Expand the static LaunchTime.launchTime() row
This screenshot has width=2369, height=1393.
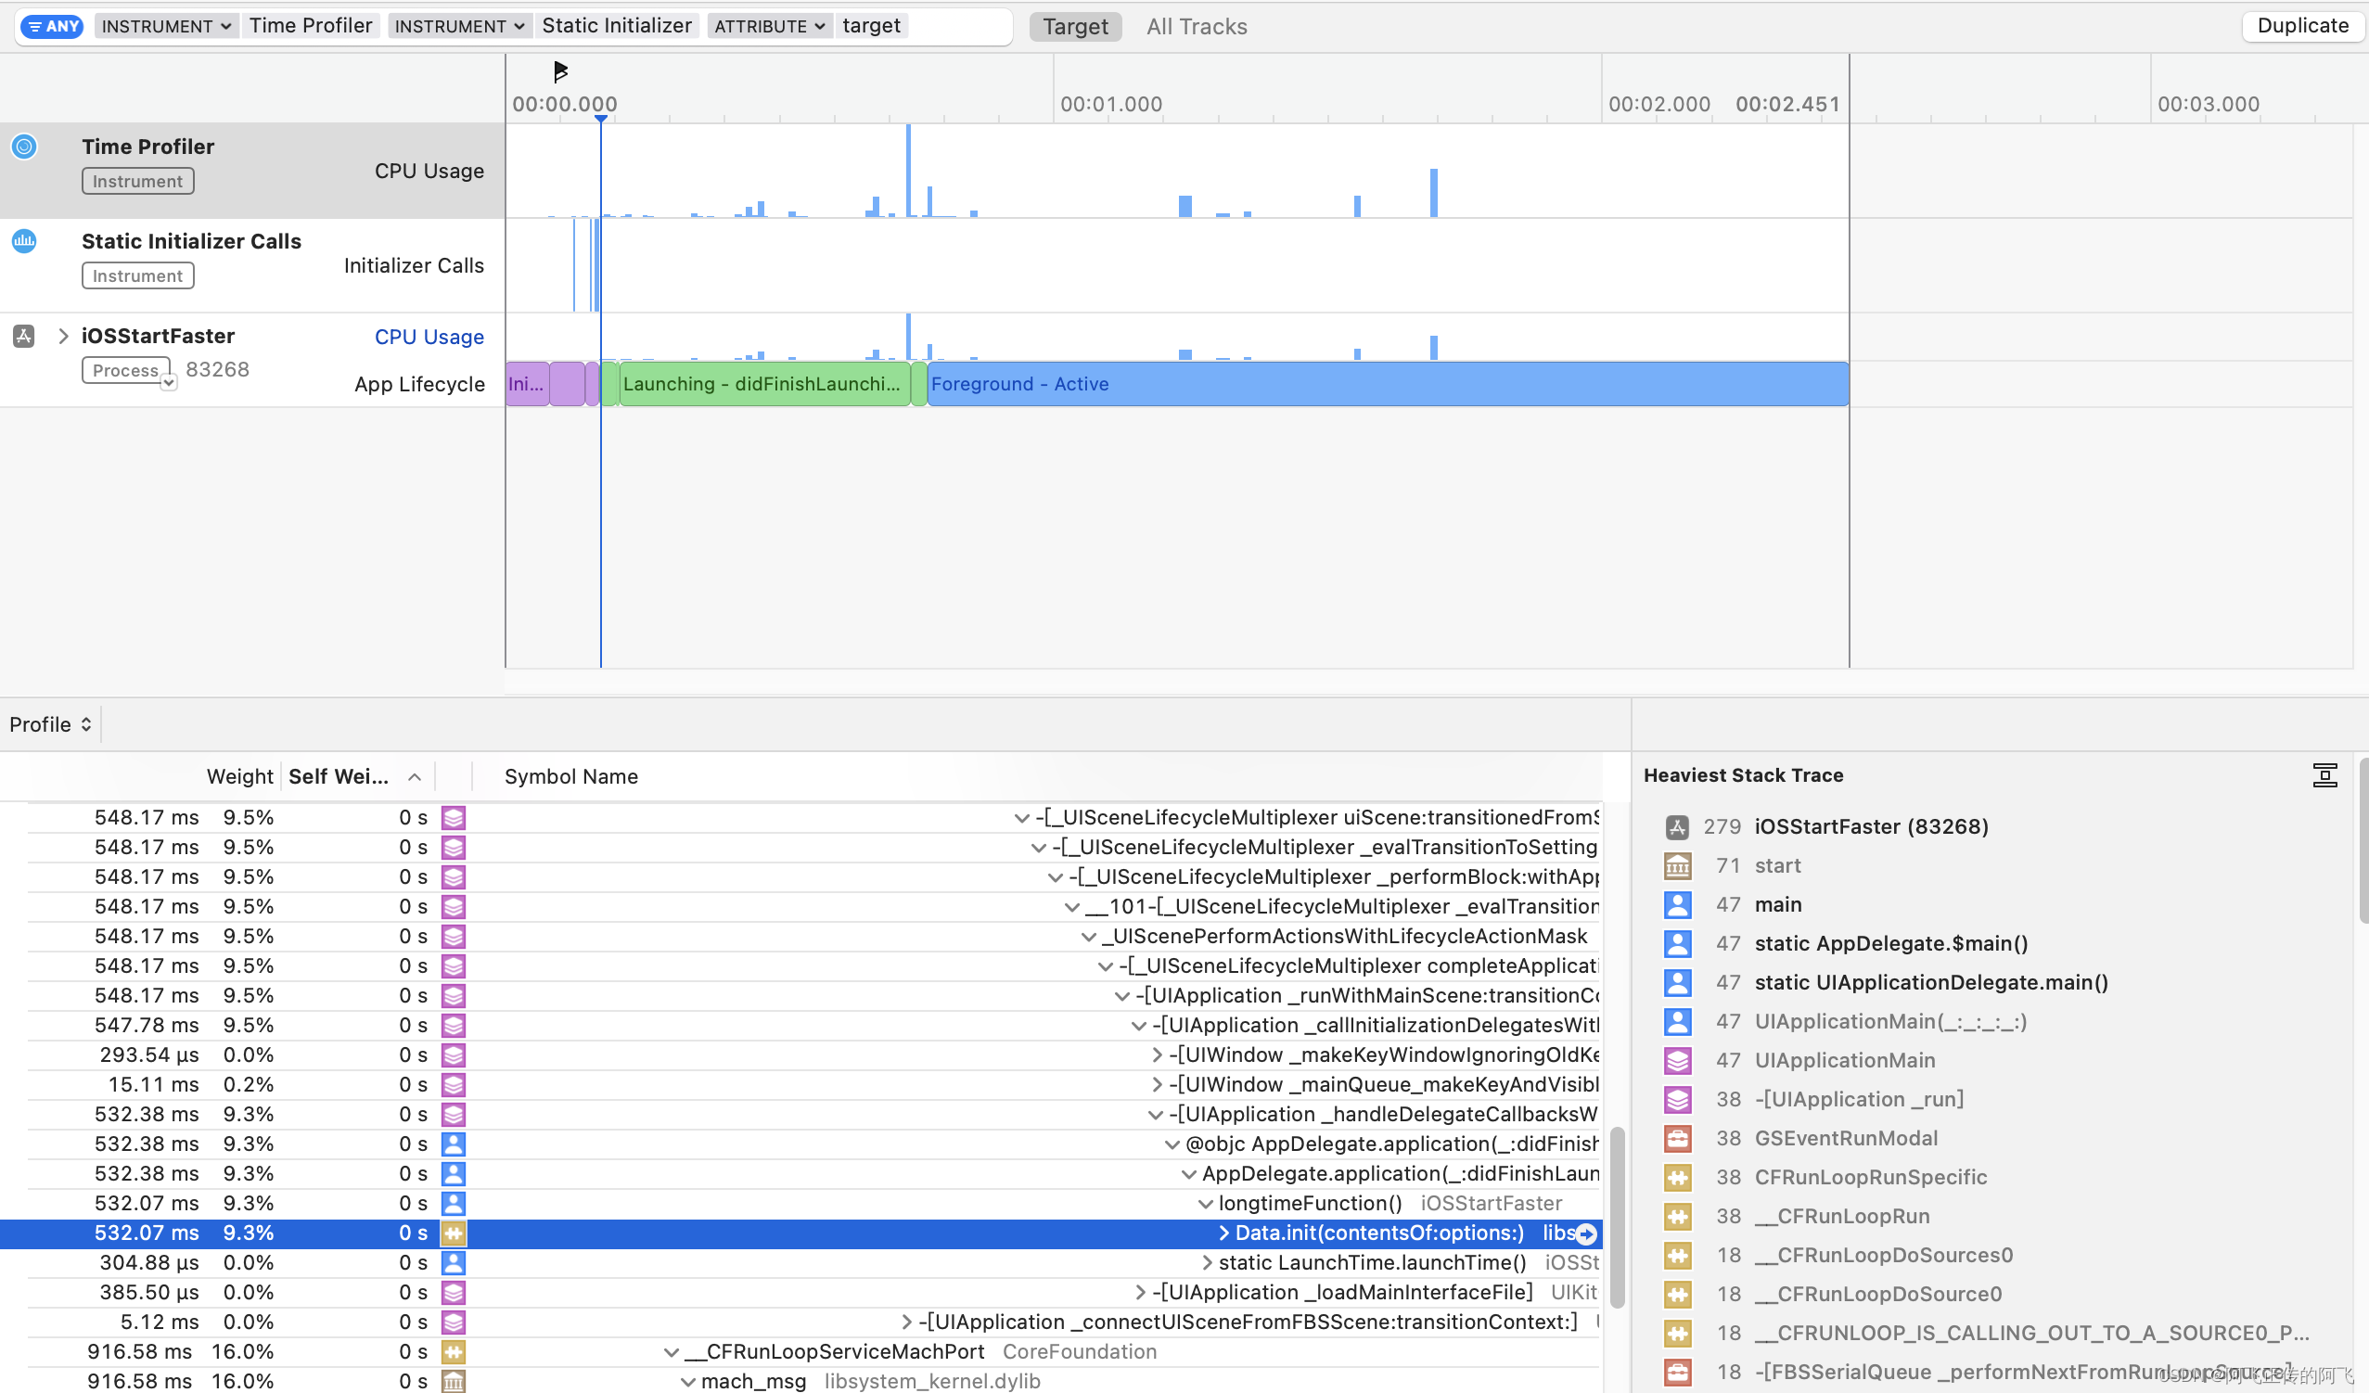[1207, 1263]
